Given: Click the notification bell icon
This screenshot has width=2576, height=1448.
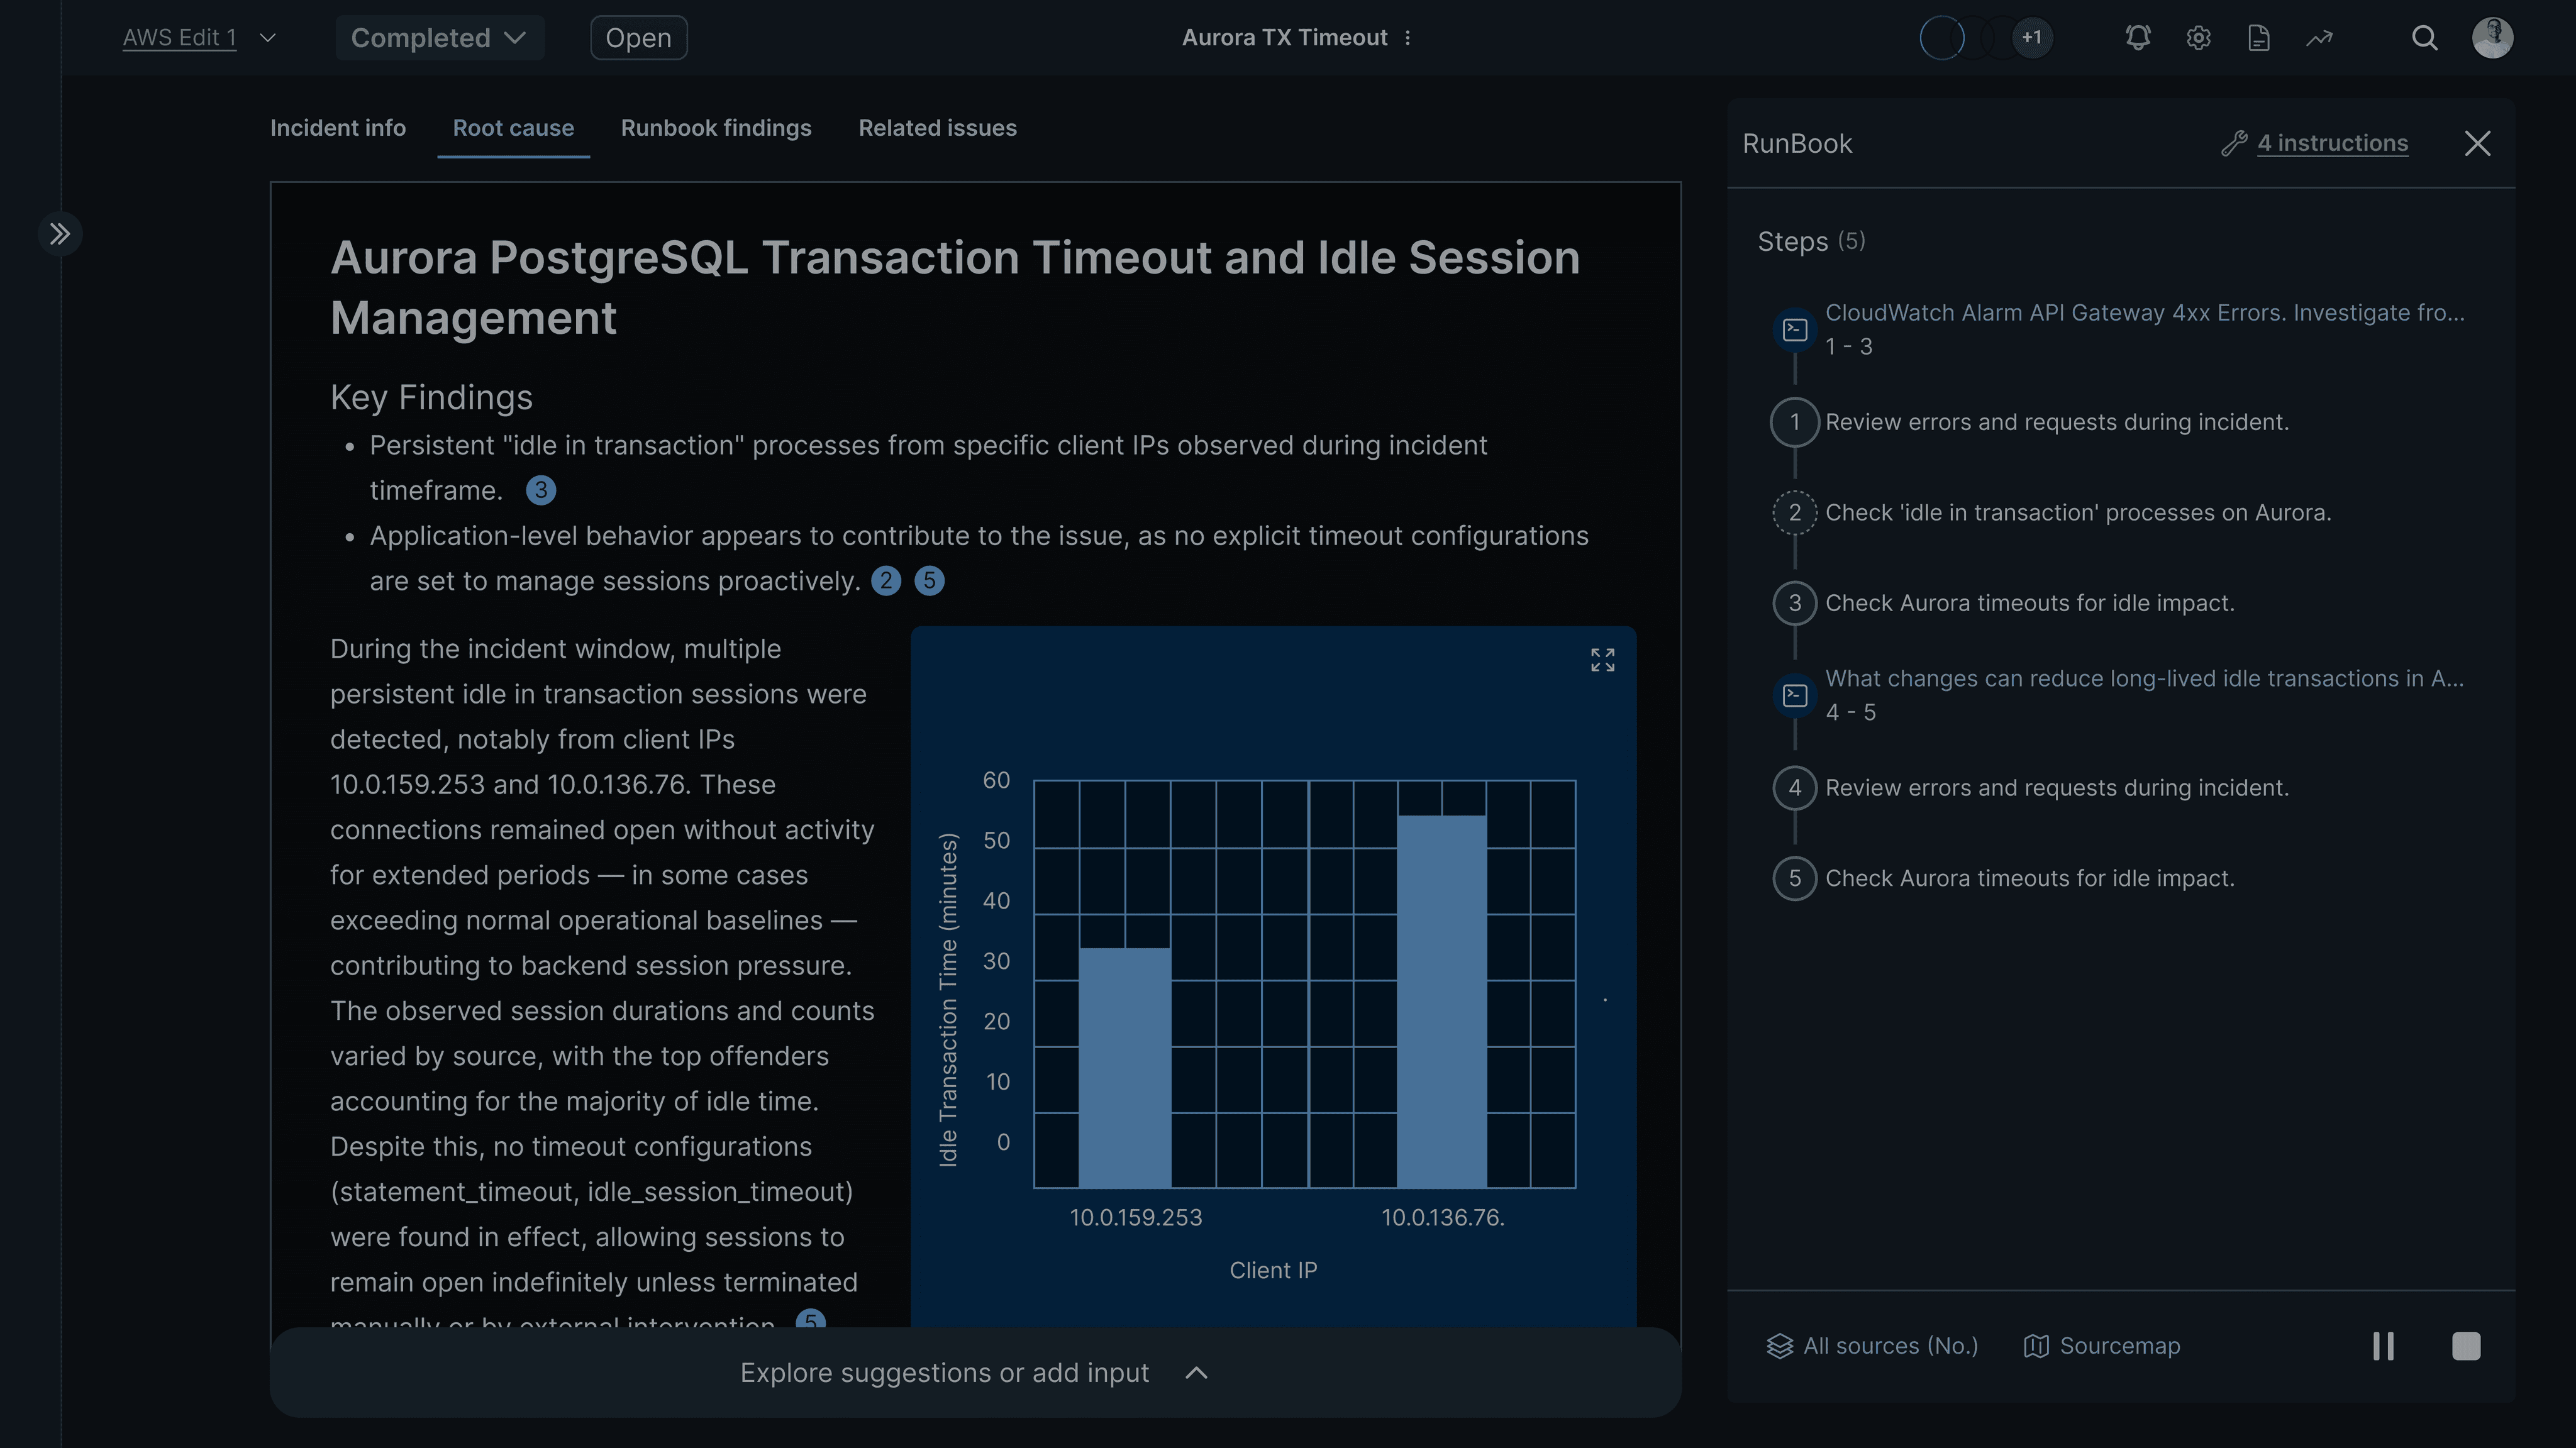Looking at the screenshot, I should [x=2137, y=38].
